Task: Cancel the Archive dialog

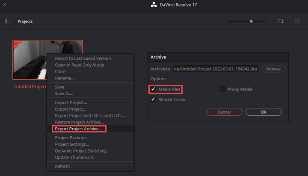Action: pyautogui.click(x=224, y=112)
